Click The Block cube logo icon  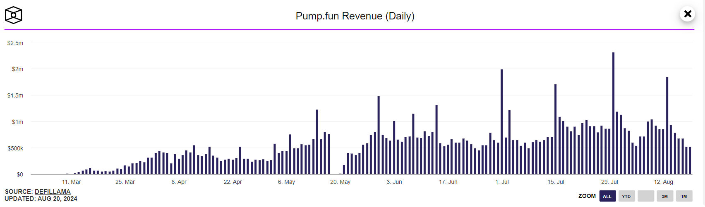coord(13,15)
